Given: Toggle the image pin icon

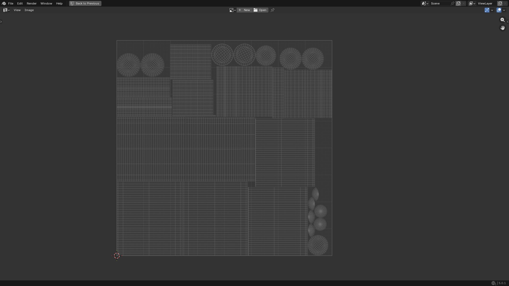Looking at the screenshot, I should 273,10.
